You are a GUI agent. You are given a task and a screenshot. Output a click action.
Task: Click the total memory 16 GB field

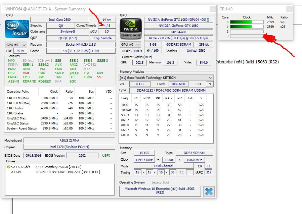pyautogui.click(x=144, y=153)
